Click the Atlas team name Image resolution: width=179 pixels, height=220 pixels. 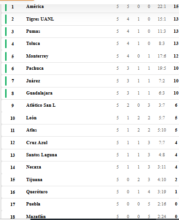(x=31, y=130)
